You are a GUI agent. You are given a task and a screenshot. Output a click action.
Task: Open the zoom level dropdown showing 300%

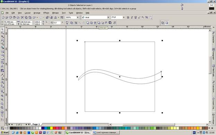tap(78, 17)
